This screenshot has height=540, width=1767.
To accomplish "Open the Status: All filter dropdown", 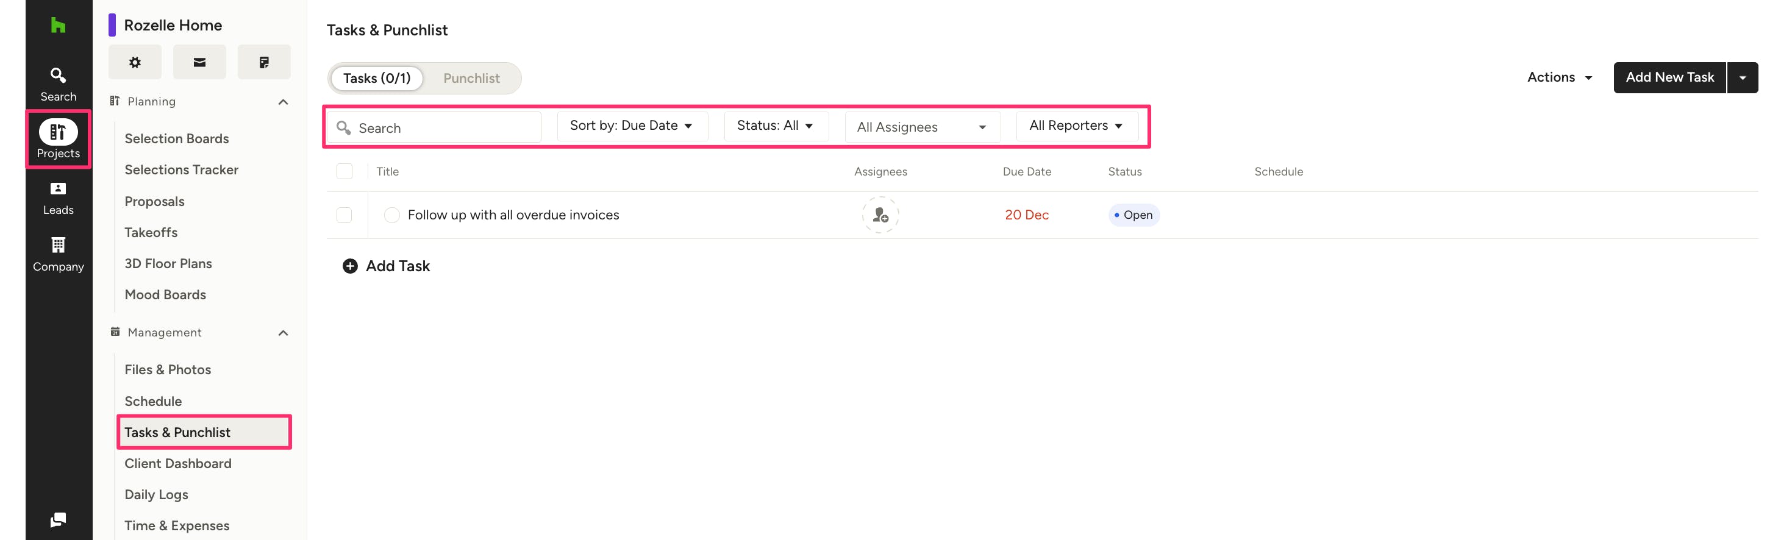I will [x=775, y=126].
